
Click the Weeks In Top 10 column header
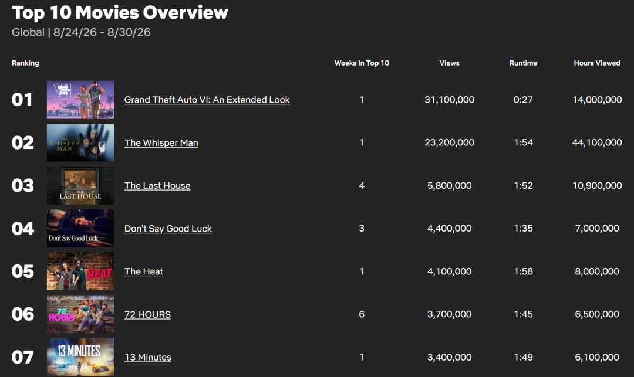pos(362,63)
